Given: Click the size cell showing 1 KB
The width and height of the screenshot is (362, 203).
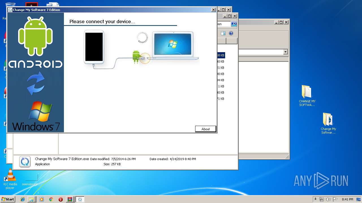Looking at the screenshot, I should click(221, 86).
